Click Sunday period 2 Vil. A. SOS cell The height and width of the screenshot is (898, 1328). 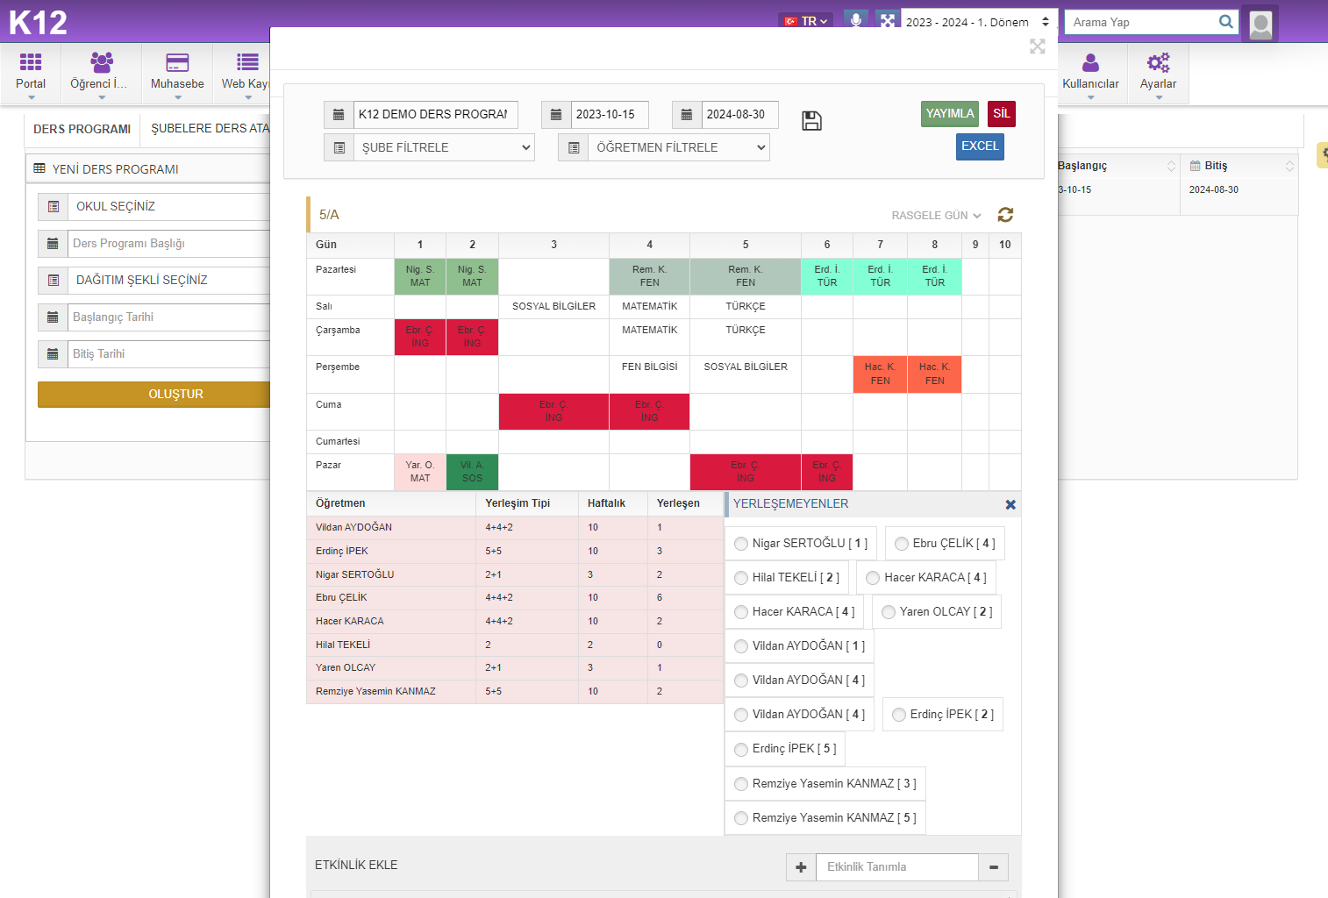(x=472, y=472)
